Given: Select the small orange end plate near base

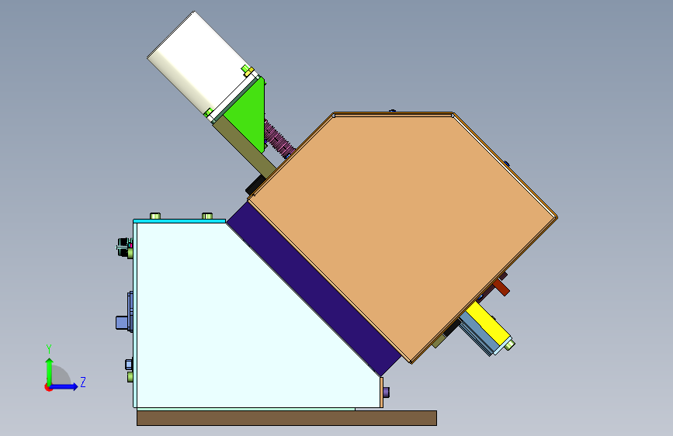Looking at the screenshot, I should point(382,393).
